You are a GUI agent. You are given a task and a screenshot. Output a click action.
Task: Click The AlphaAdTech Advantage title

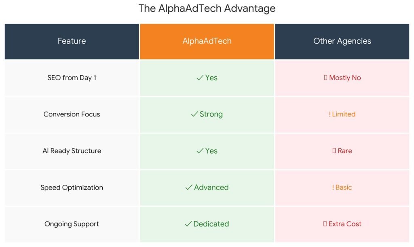click(207, 8)
